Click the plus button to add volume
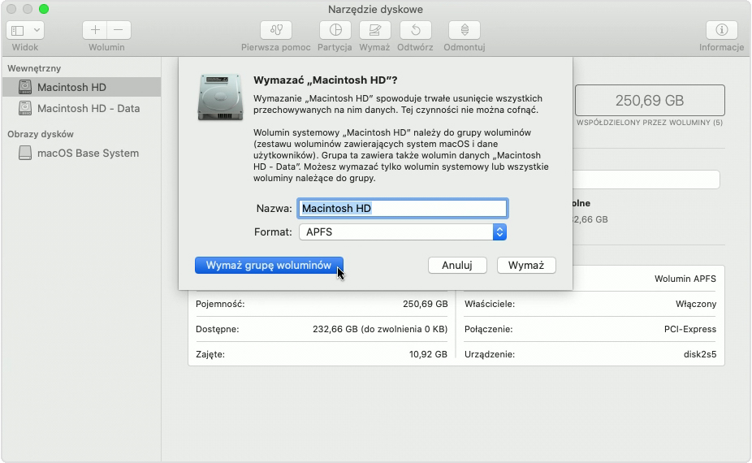Screen dimensions: 752x463 tap(95, 30)
